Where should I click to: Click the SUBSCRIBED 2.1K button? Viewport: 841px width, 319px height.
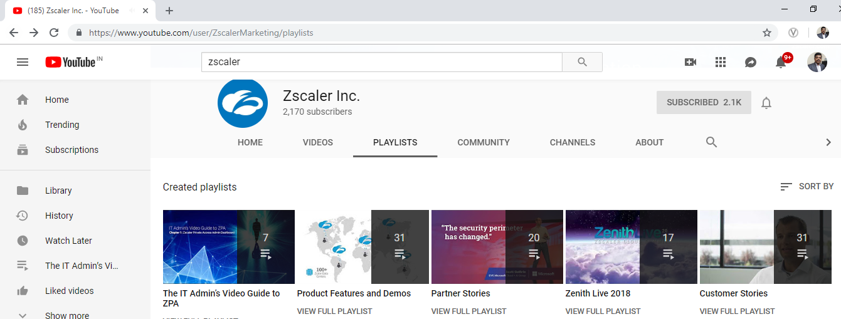tap(703, 102)
